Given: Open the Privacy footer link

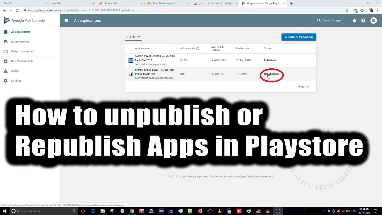Looking at the screenshot, I should (228, 176).
